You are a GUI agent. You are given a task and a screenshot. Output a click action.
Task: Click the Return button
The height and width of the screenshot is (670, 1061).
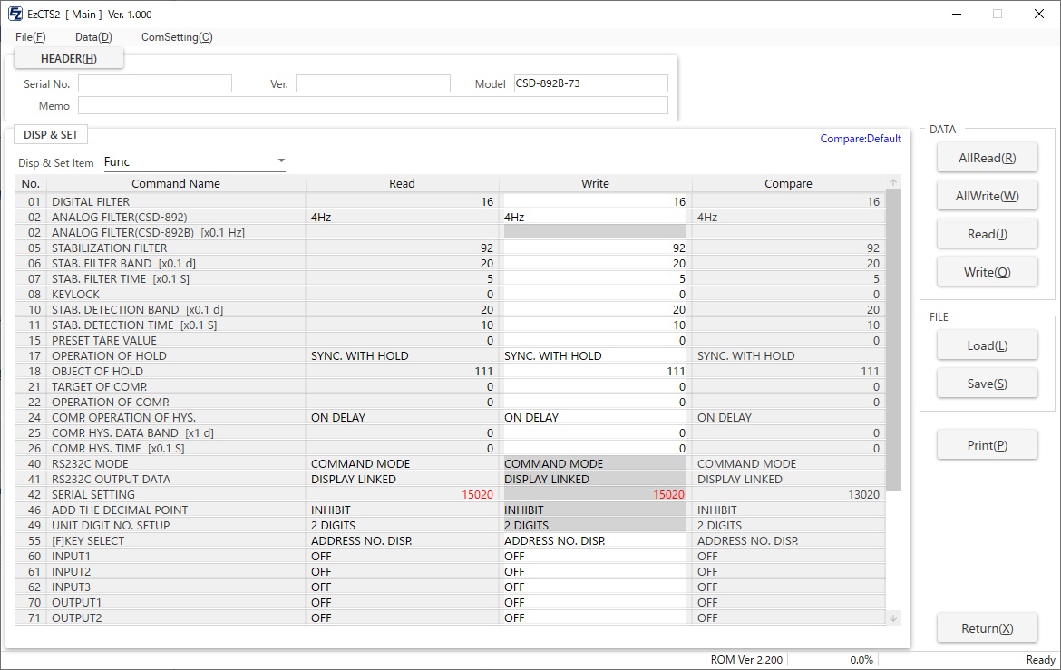[x=987, y=628]
